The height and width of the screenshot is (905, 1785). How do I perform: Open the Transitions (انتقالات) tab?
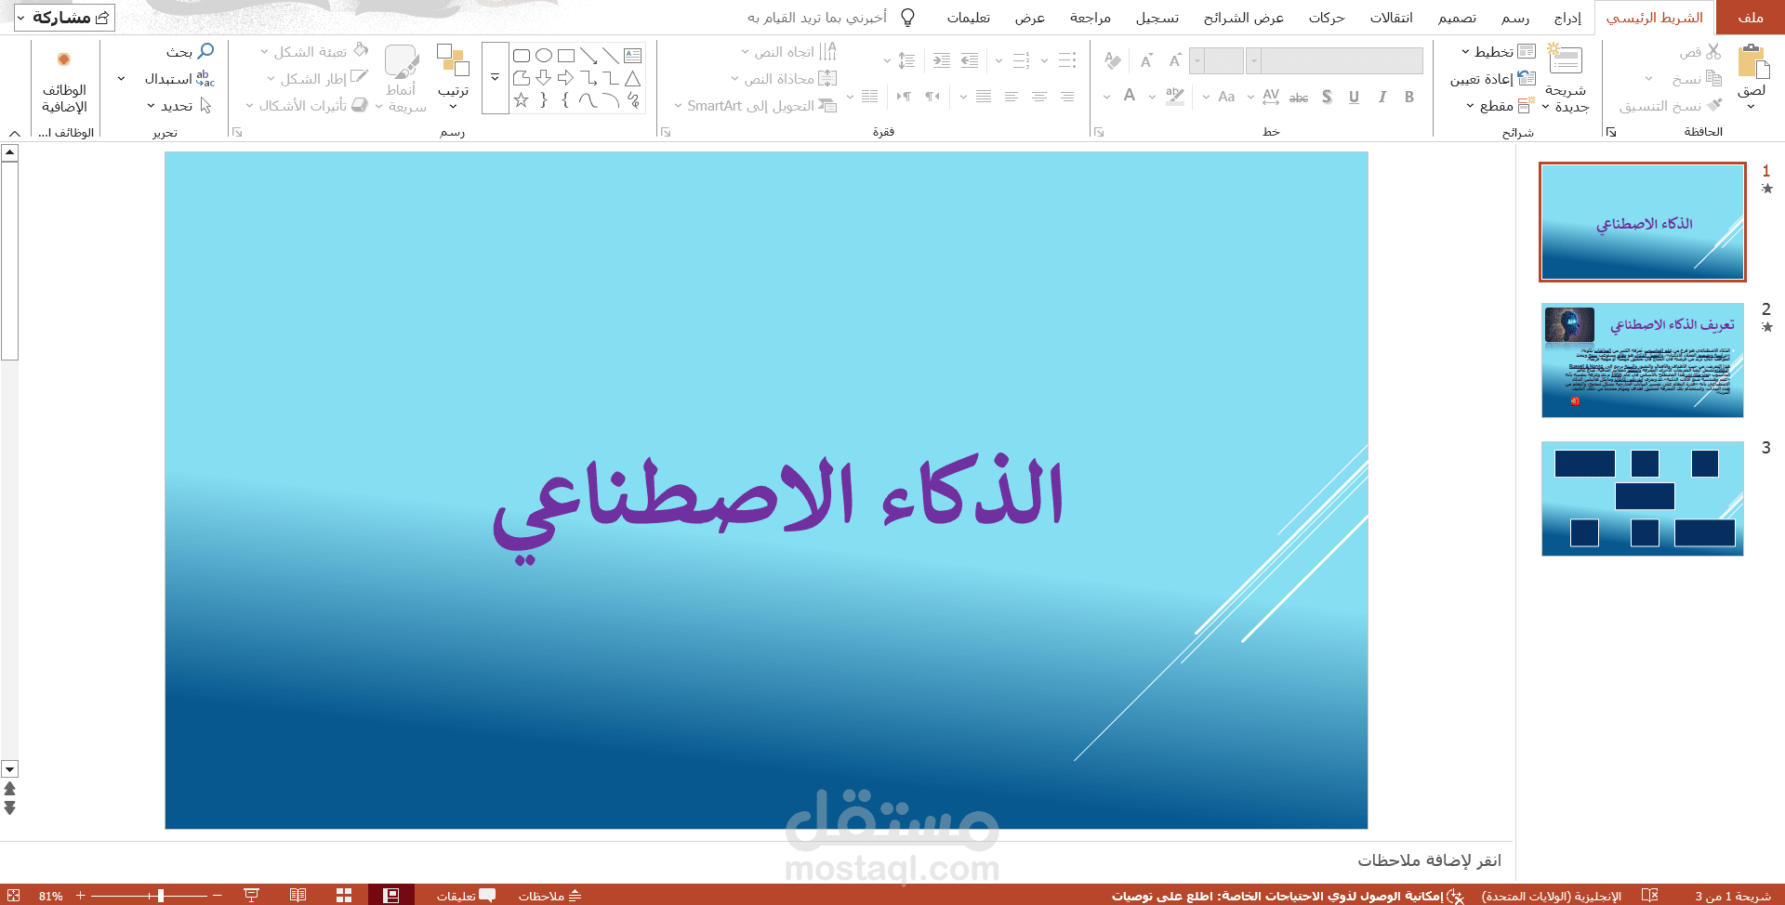[1391, 18]
